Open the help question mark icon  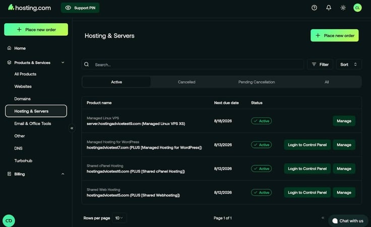[314, 8]
